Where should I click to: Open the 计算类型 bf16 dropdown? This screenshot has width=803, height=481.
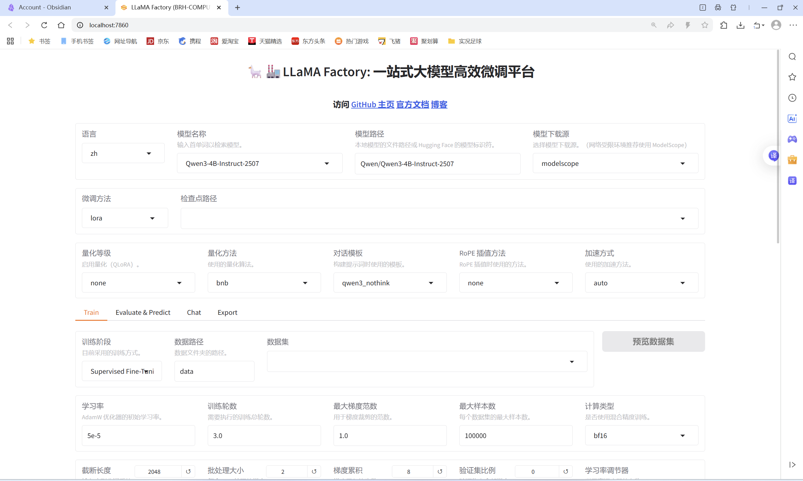(x=642, y=435)
